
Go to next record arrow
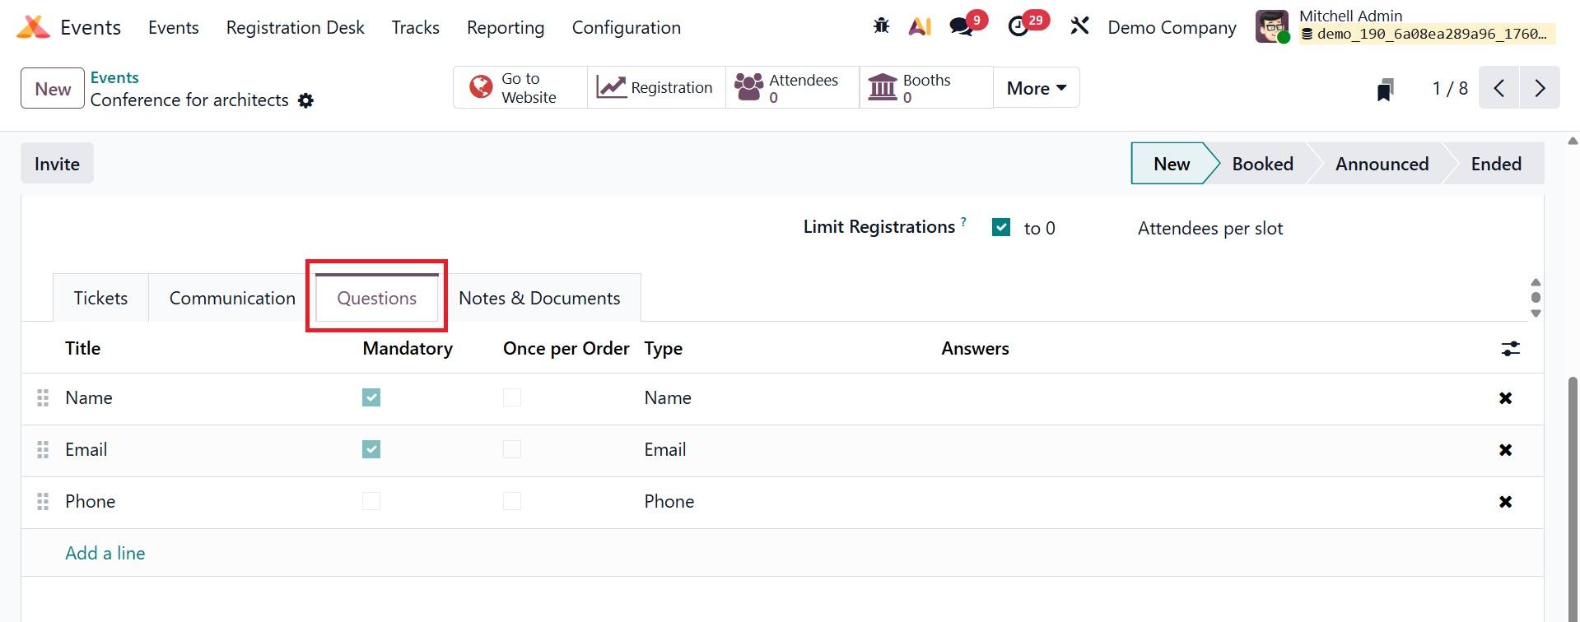[x=1539, y=88]
